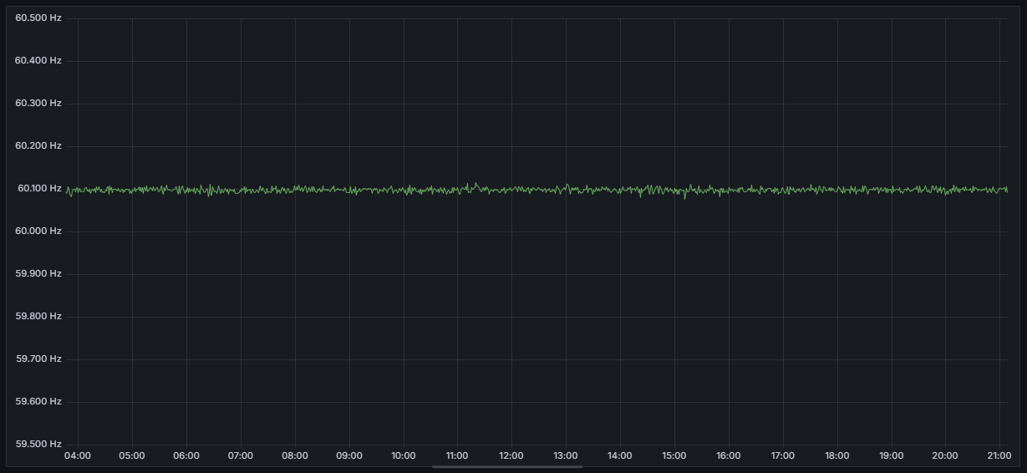The height and width of the screenshot is (473, 1027).
Task: Click the 60.500 Hz axis label
Action: click(38, 18)
